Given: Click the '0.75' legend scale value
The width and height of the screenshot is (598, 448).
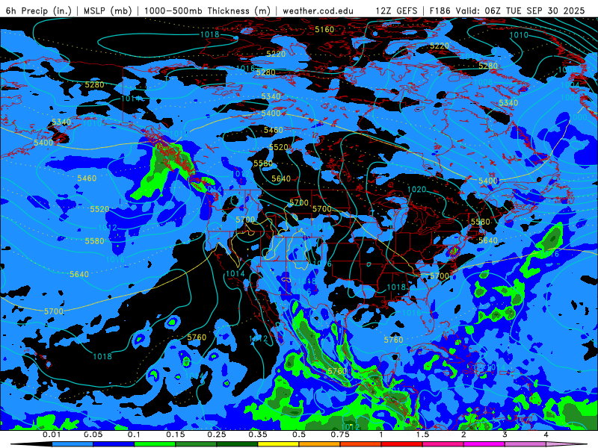Looking at the screenshot, I should click(340, 435).
